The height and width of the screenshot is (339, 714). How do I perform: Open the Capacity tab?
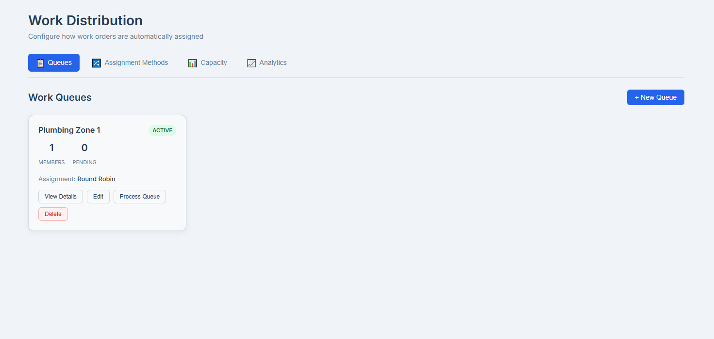pyautogui.click(x=208, y=63)
